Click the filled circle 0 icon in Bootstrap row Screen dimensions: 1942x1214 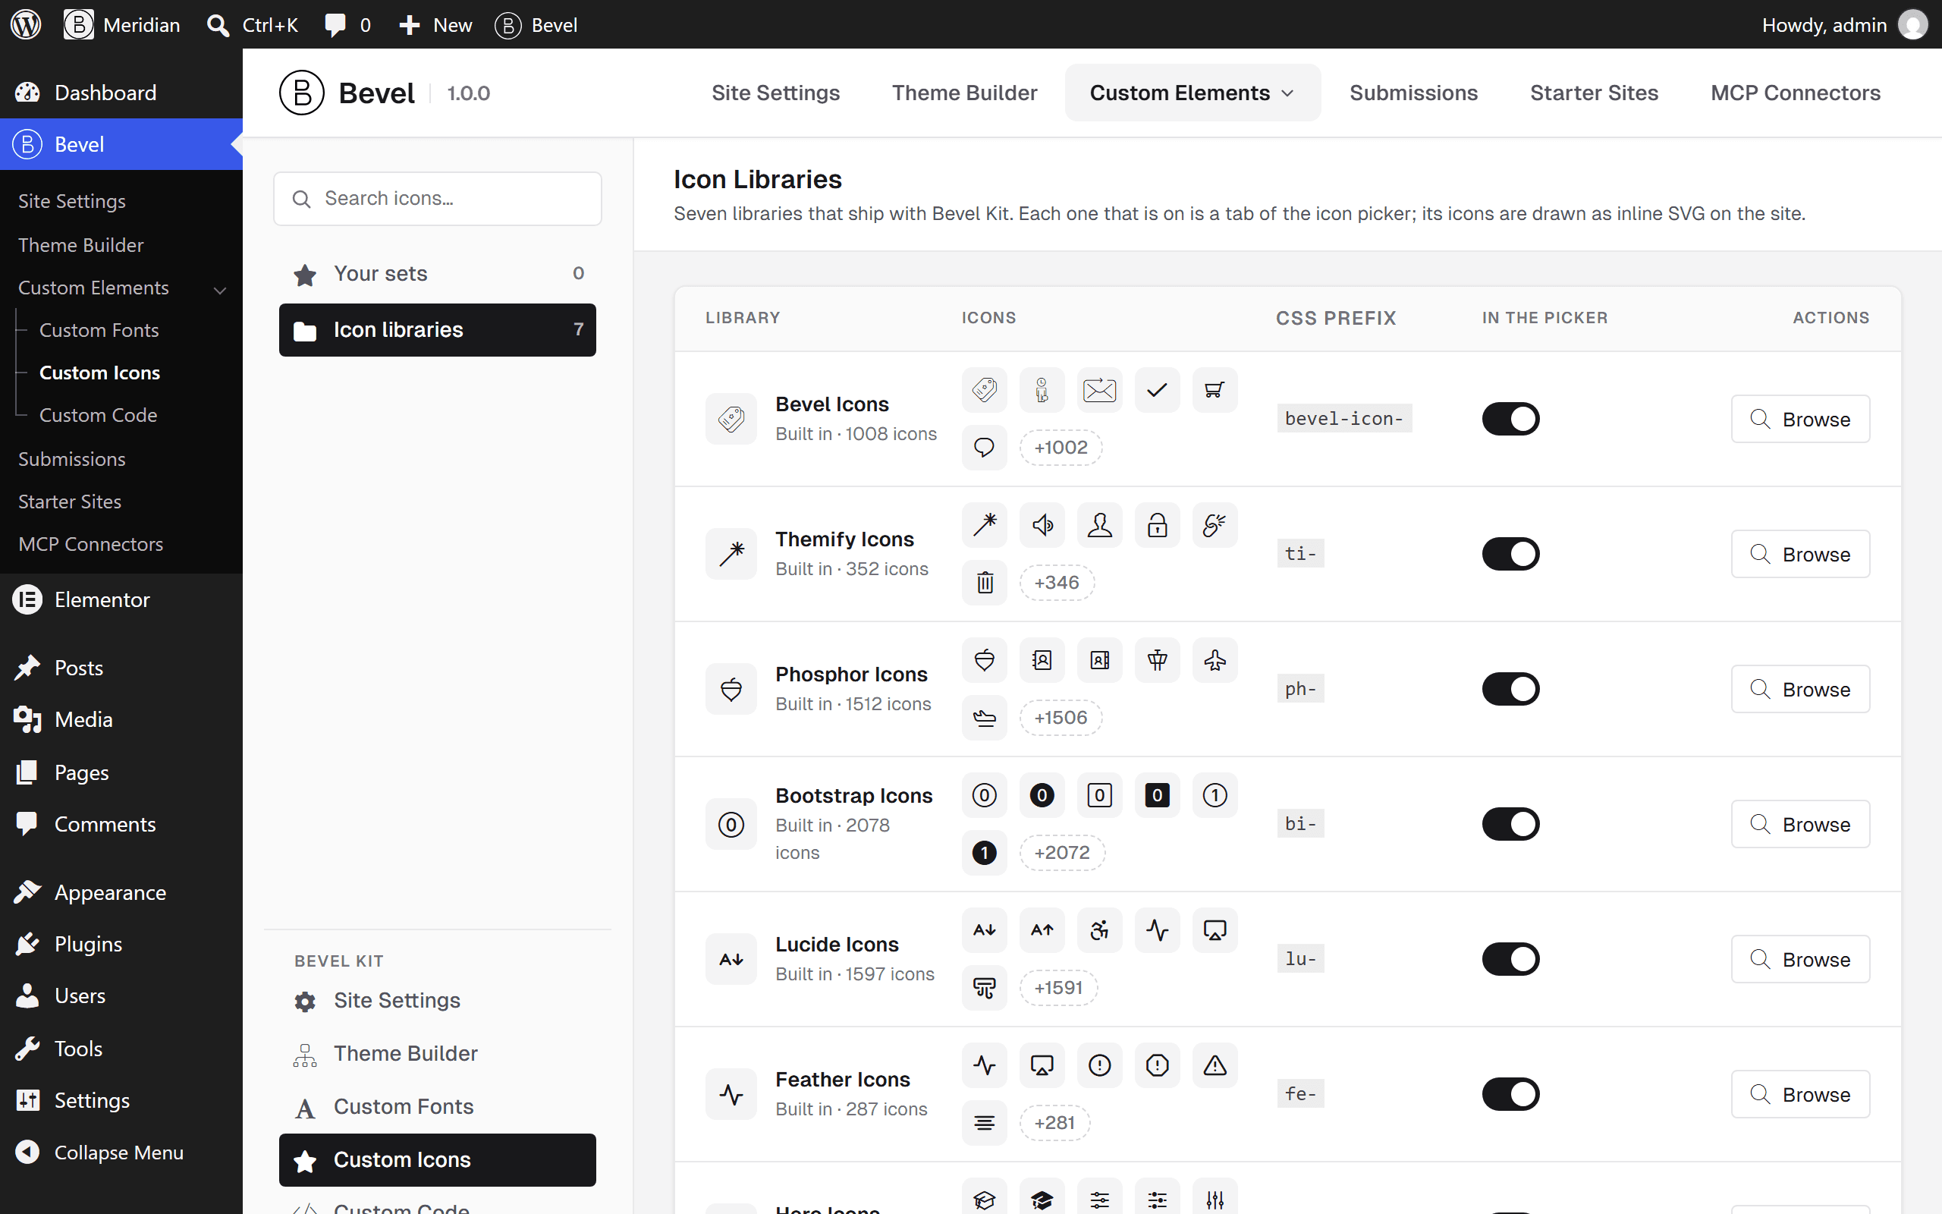(1042, 795)
